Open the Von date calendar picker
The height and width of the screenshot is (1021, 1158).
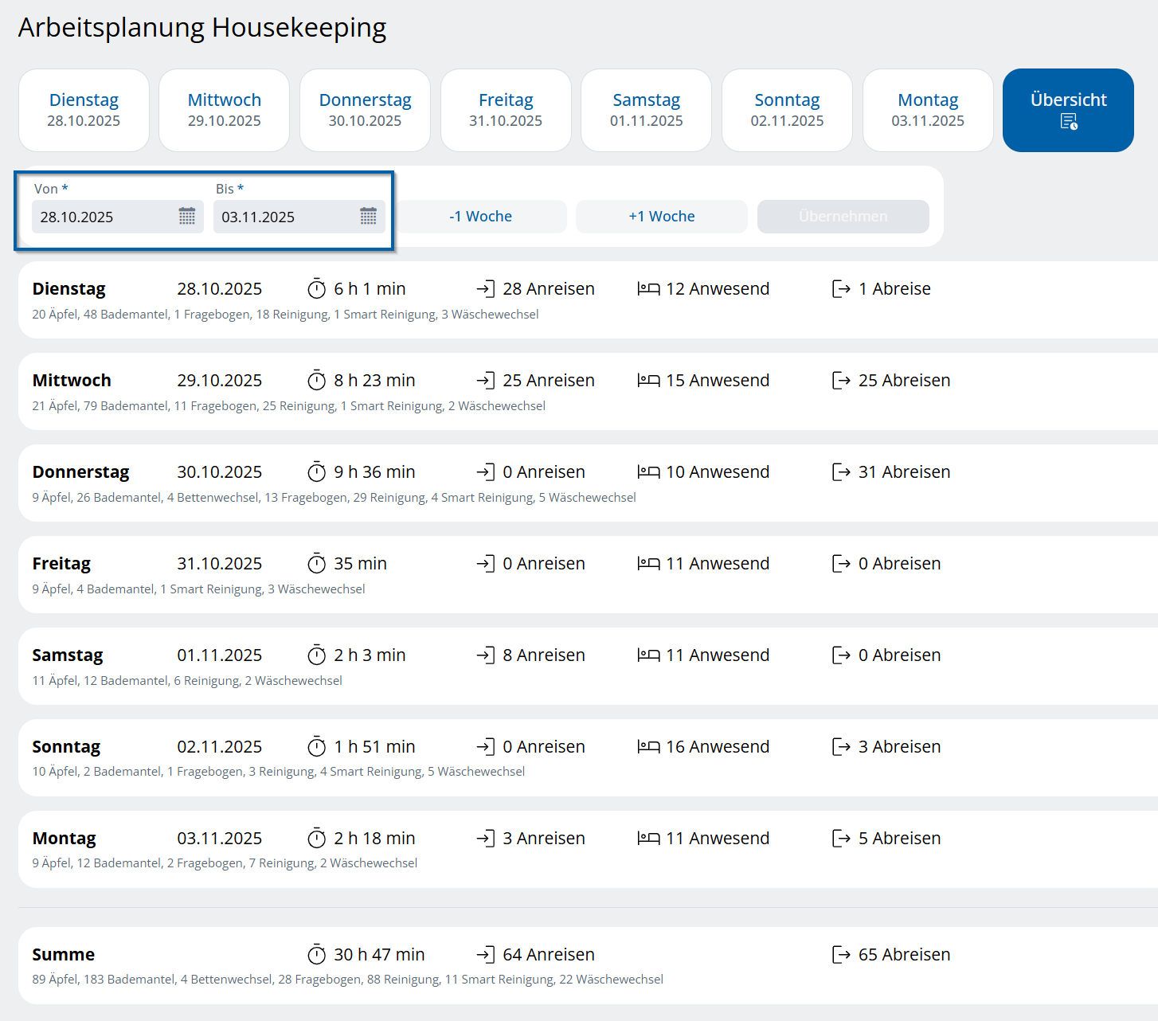tap(187, 217)
